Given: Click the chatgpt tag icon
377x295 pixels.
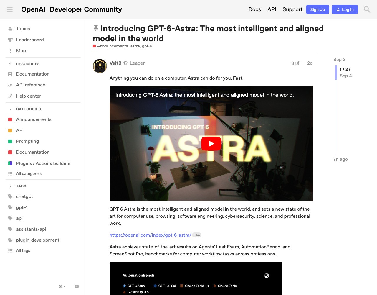Looking at the screenshot, I should (10, 196).
